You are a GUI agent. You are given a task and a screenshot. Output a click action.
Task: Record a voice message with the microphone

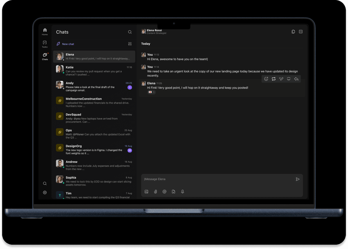click(182, 192)
